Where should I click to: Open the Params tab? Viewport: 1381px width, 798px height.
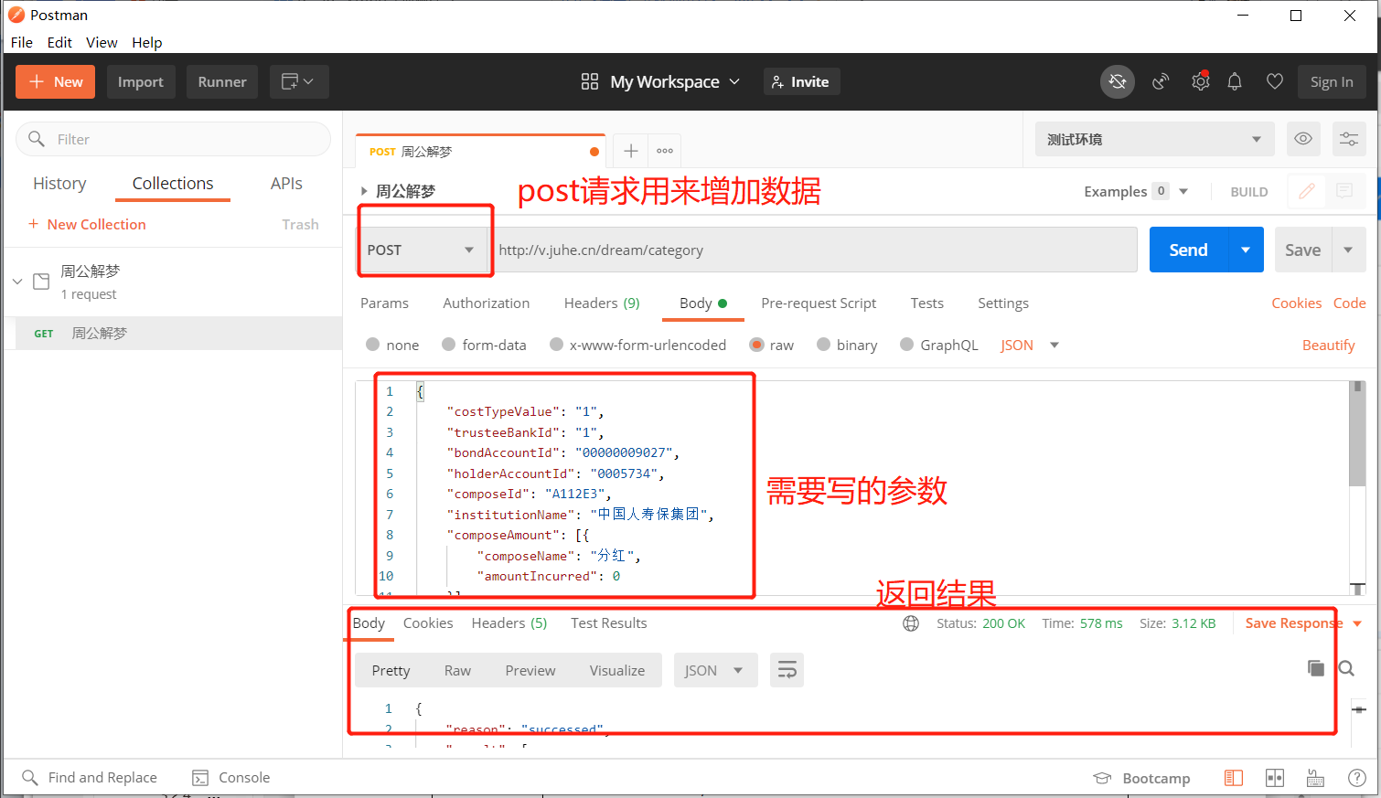(384, 303)
